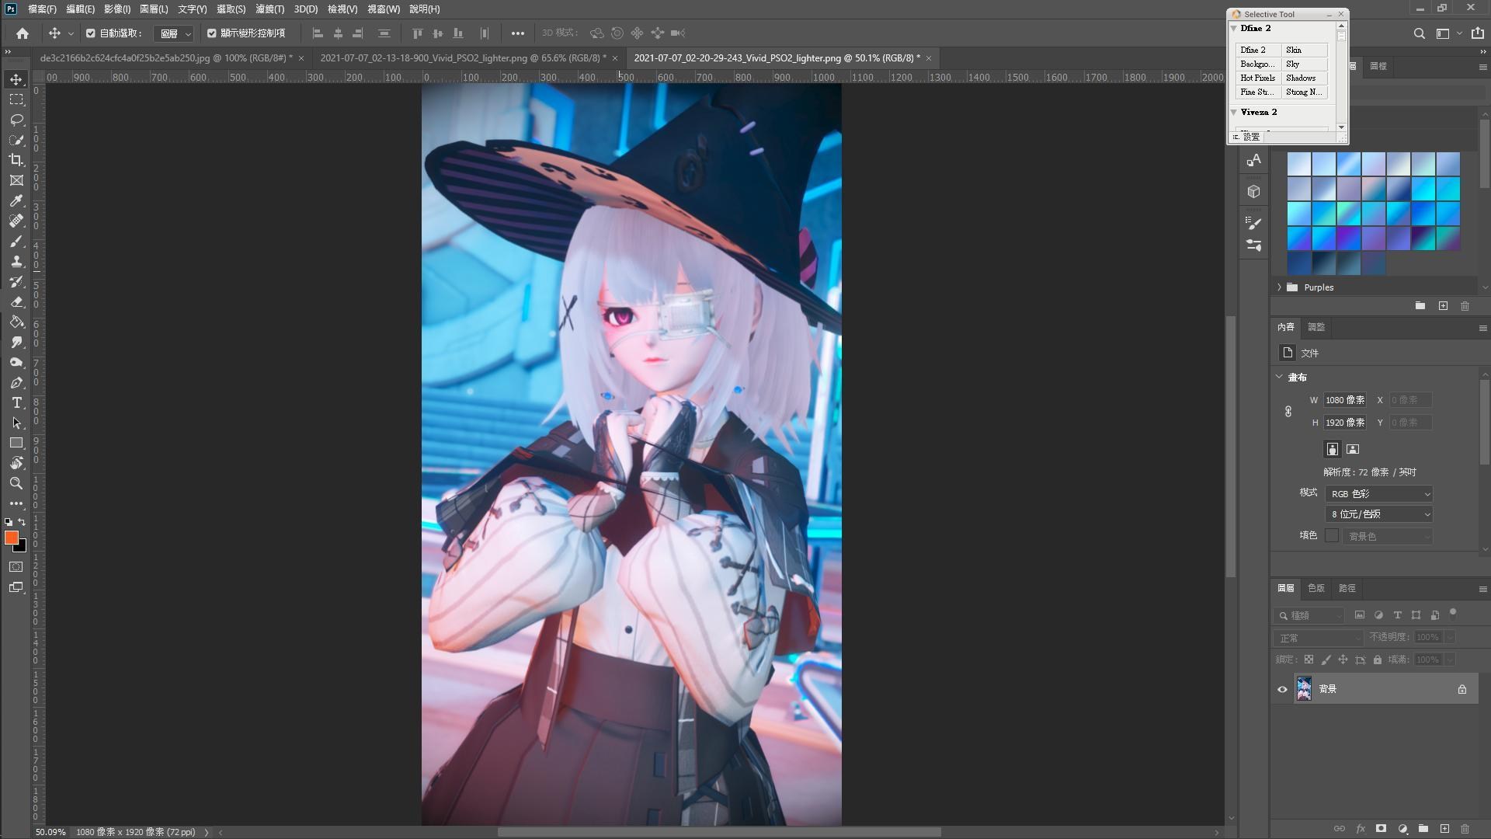Click the Hot Pixels button
The width and height of the screenshot is (1491, 839).
click(1258, 78)
